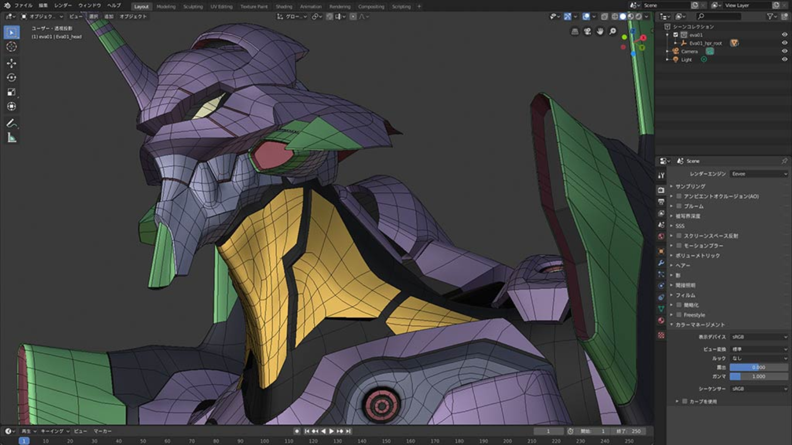Screen dimensions: 792x445
Task: Select the Rotate tool
Action: [x=11, y=77]
